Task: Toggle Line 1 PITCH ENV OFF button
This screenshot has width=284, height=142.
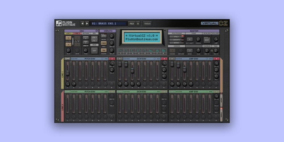Action: [67, 59]
